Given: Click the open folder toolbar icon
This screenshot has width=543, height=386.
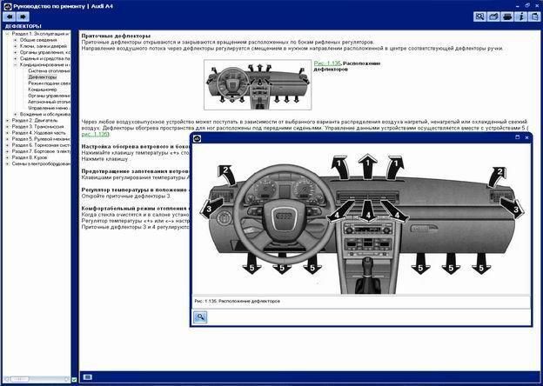Looking at the screenshot, I should pyautogui.click(x=493, y=17).
